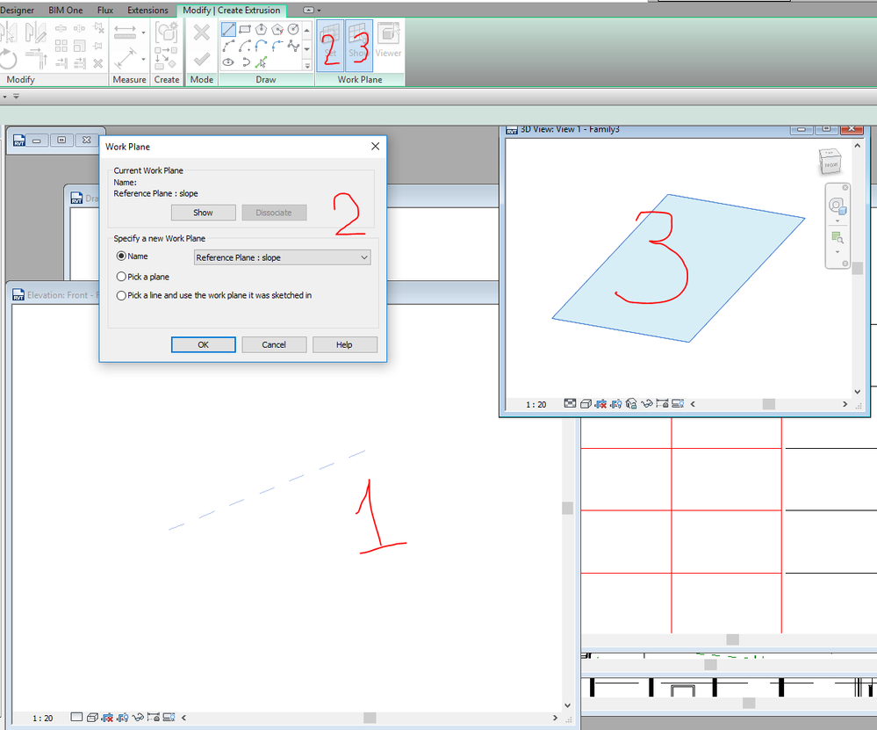
Task: Click Detail Level icon in 3D view bar
Action: pyautogui.click(x=570, y=403)
